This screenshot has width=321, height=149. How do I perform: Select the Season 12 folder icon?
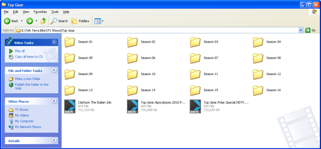(258, 74)
